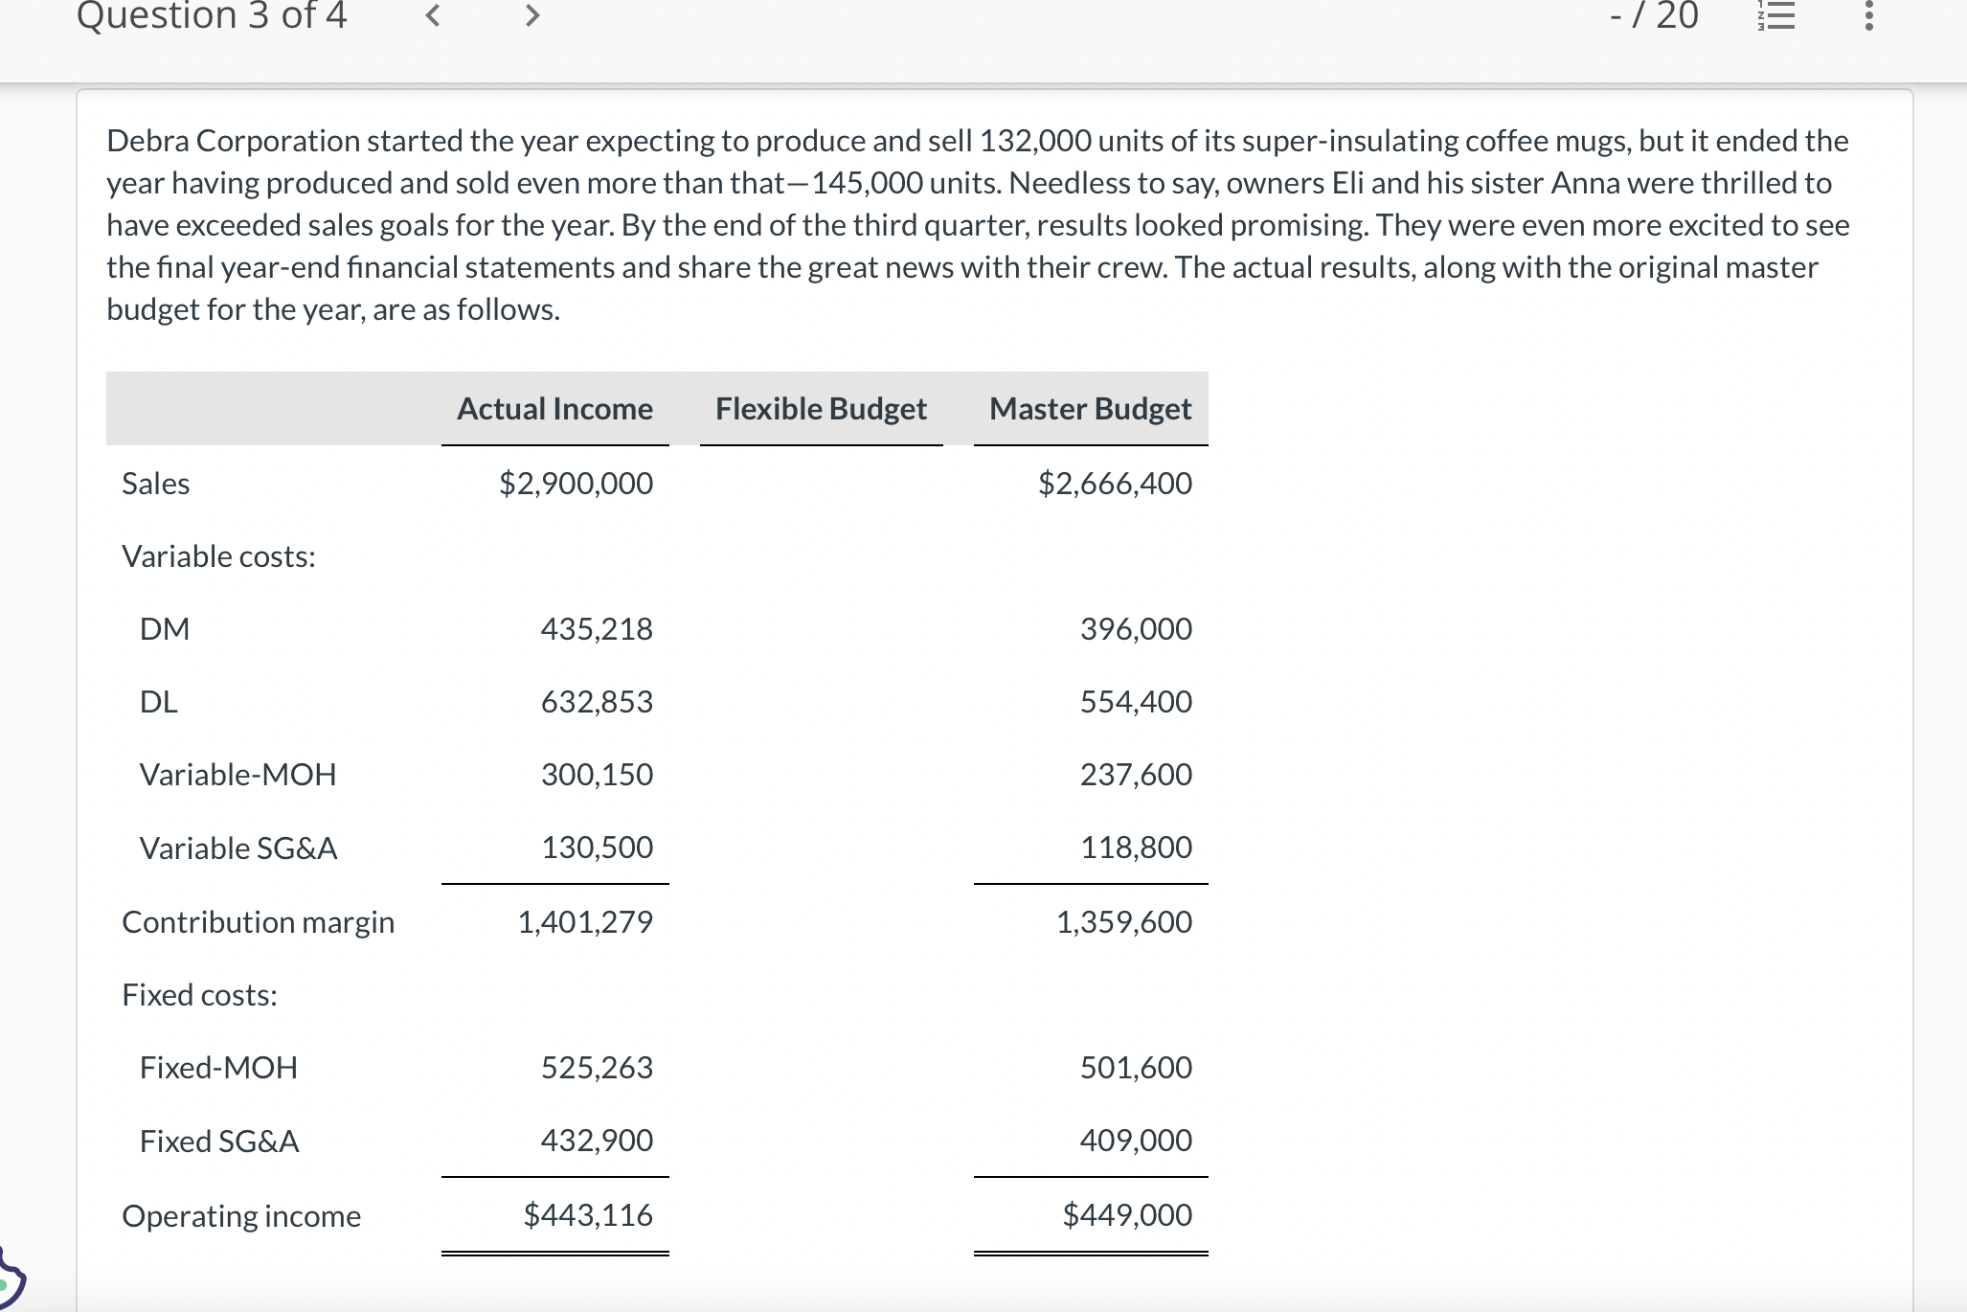Click the Operating income row label

pos(241,1216)
